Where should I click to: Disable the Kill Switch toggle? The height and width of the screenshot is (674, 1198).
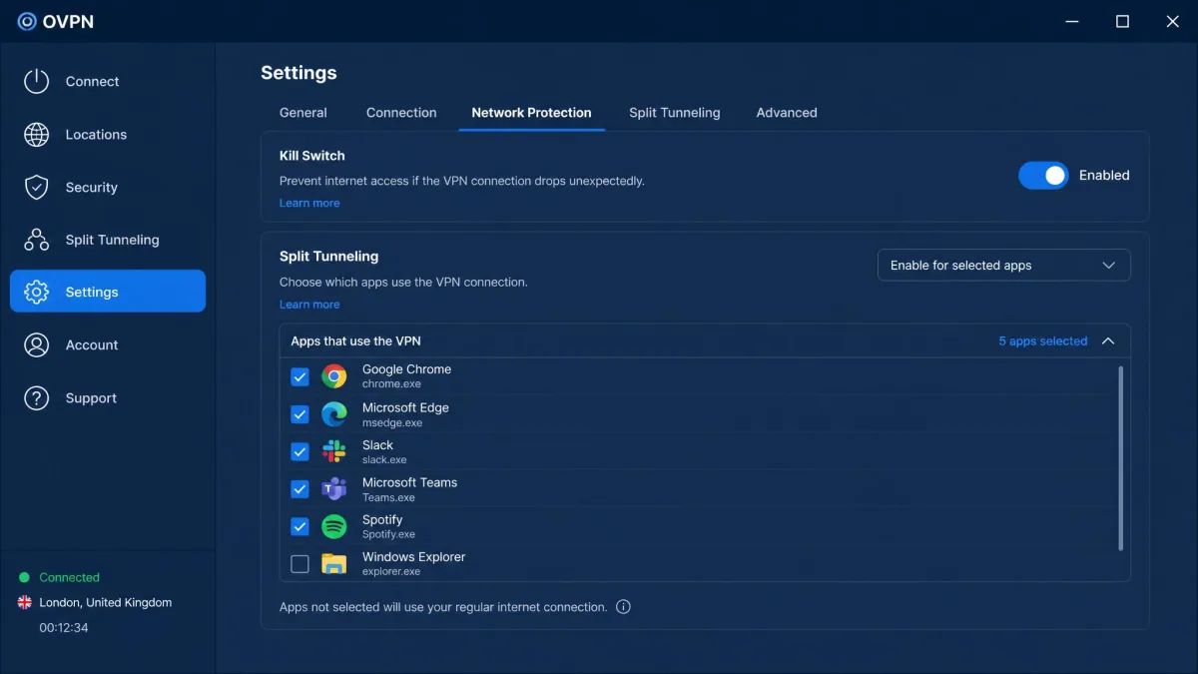[1043, 176]
